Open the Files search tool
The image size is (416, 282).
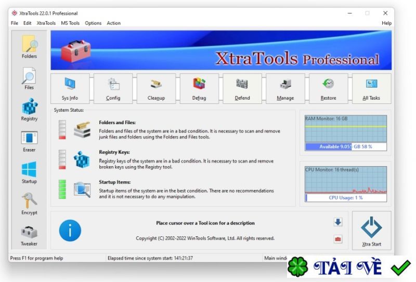tap(29, 79)
